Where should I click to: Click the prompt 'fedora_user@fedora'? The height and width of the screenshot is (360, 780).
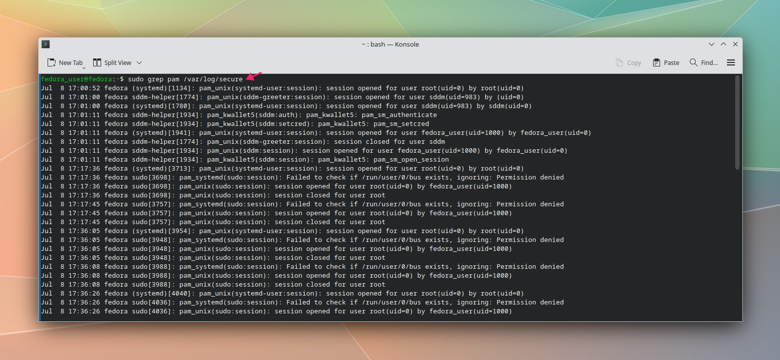(x=76, y=79)
